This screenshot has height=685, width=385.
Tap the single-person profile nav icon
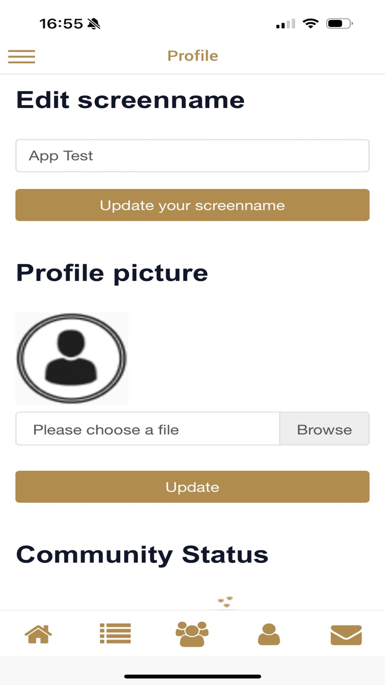(269, 634)
